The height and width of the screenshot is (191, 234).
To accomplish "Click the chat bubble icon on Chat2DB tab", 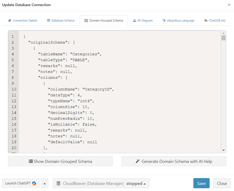I will tap(206, 21).
